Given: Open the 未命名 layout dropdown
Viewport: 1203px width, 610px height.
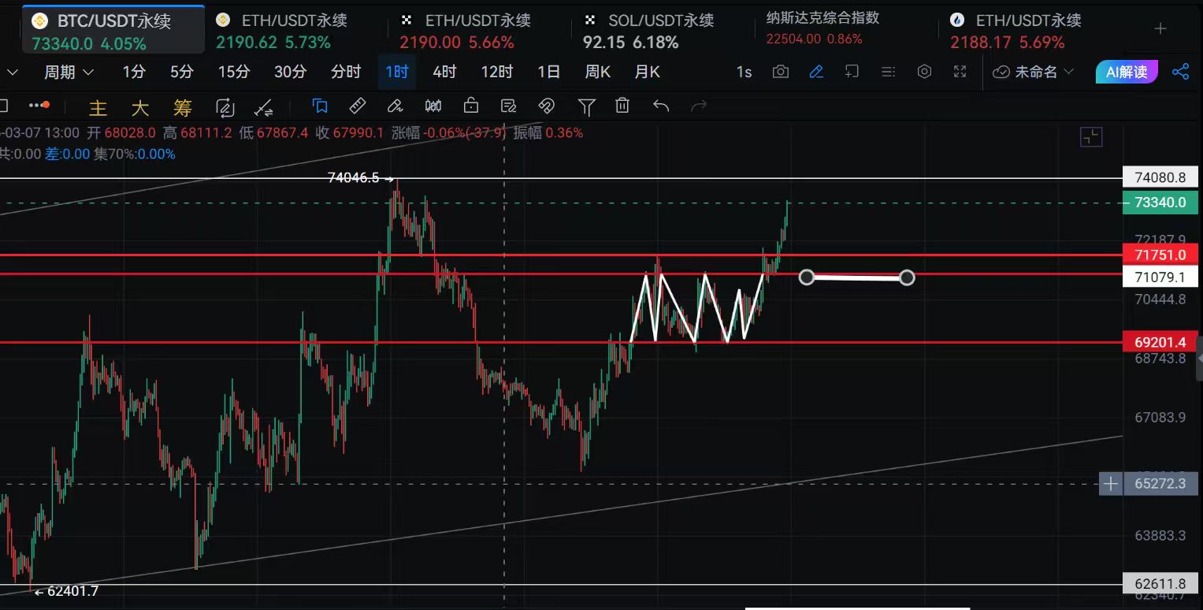Looking at the screenshot, I should pos(1033,73).
